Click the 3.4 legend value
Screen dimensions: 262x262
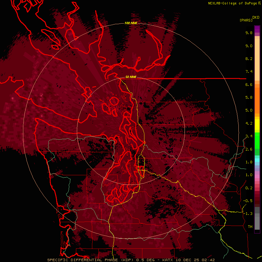(249, 136)
